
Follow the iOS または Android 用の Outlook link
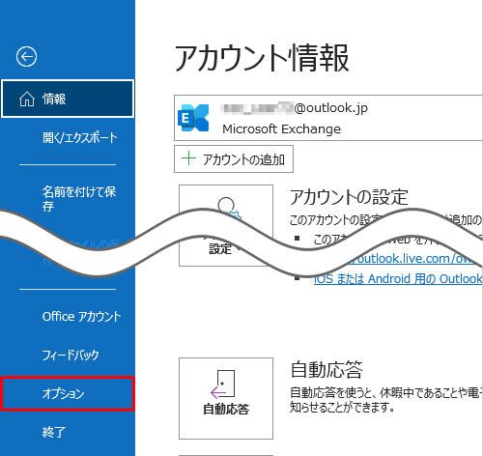398,278
